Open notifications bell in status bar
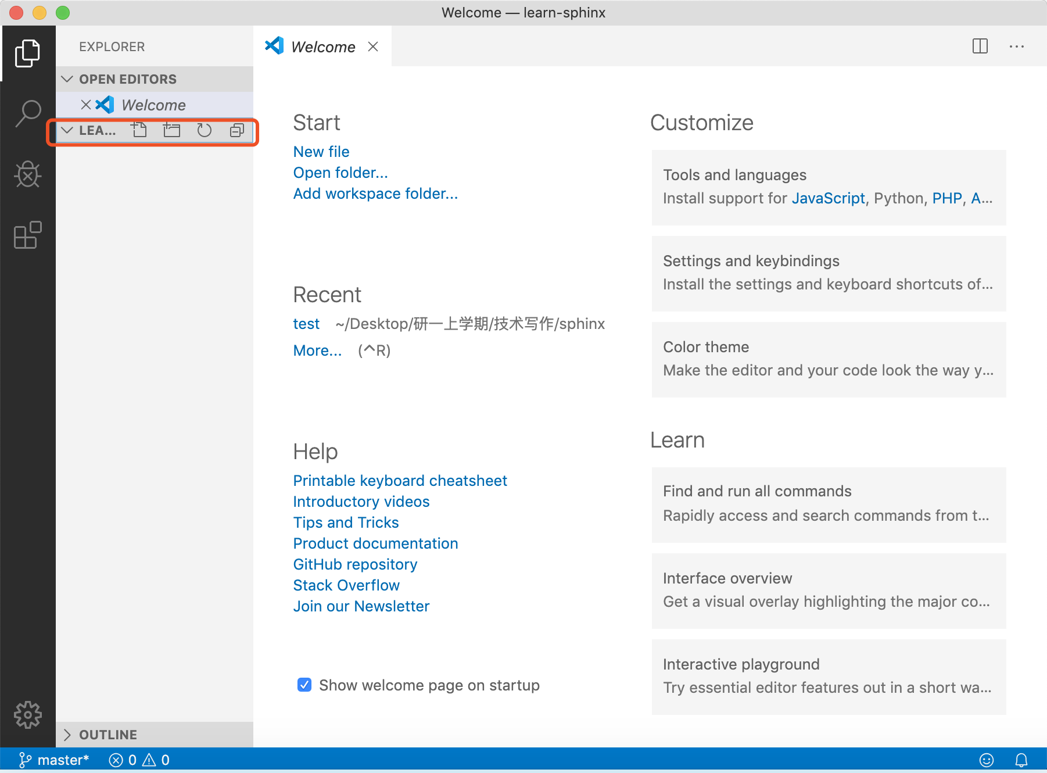Screen dimensions: 1047x773 click(x=1021, y=760)
